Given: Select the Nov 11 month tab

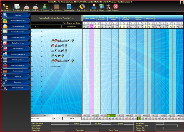Looking at the screenshot, I should (94, 116).
